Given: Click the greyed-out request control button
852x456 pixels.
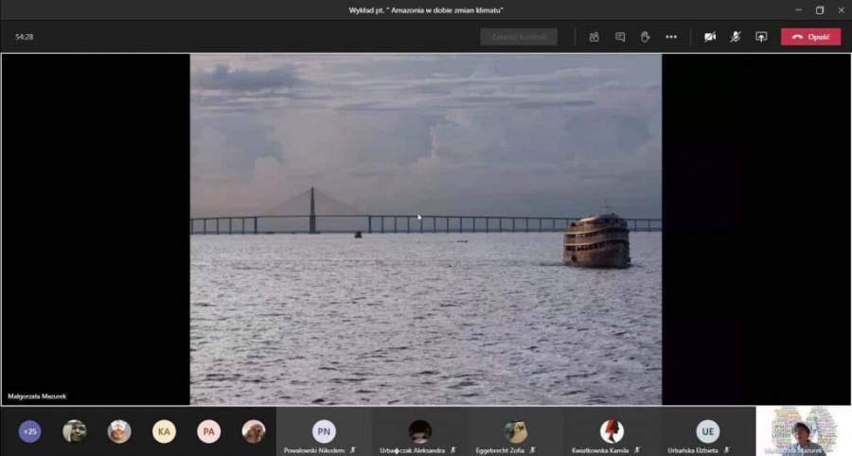Looking at the screenshot, I should tap(518, 37).
